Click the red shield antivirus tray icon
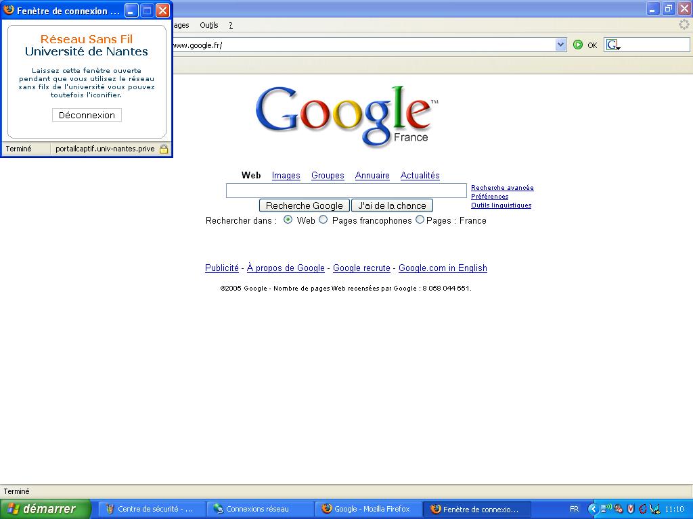The height and width of the screenshot is (519, 693). (x=631, y=509)
